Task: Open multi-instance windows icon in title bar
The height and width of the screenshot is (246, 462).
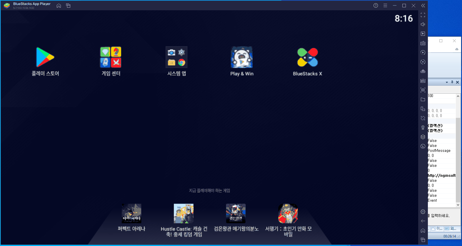Action: (x=68, y=6)
